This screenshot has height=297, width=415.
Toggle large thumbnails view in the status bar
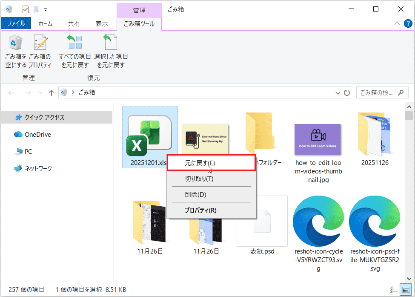[x=405, y=289]
